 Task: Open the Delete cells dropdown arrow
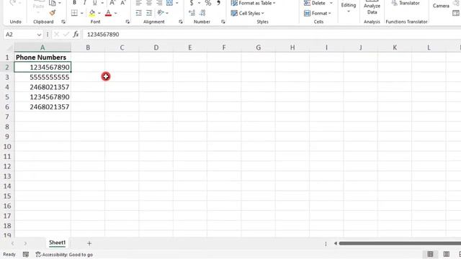point(331,3)
